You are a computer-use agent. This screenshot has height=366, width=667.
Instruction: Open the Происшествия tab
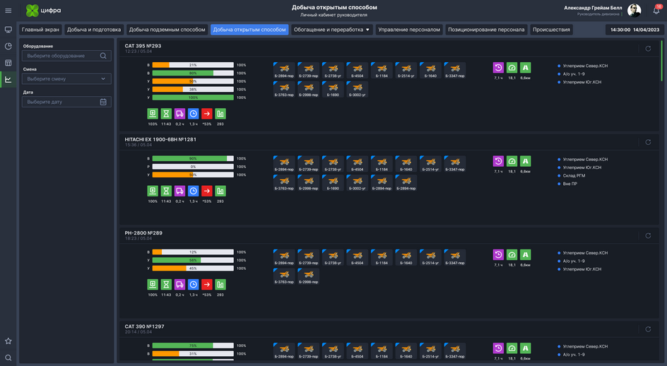click(x=551, y=30)
